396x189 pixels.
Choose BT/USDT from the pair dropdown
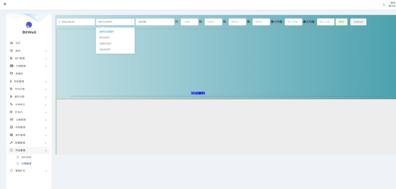click(105, 37)
